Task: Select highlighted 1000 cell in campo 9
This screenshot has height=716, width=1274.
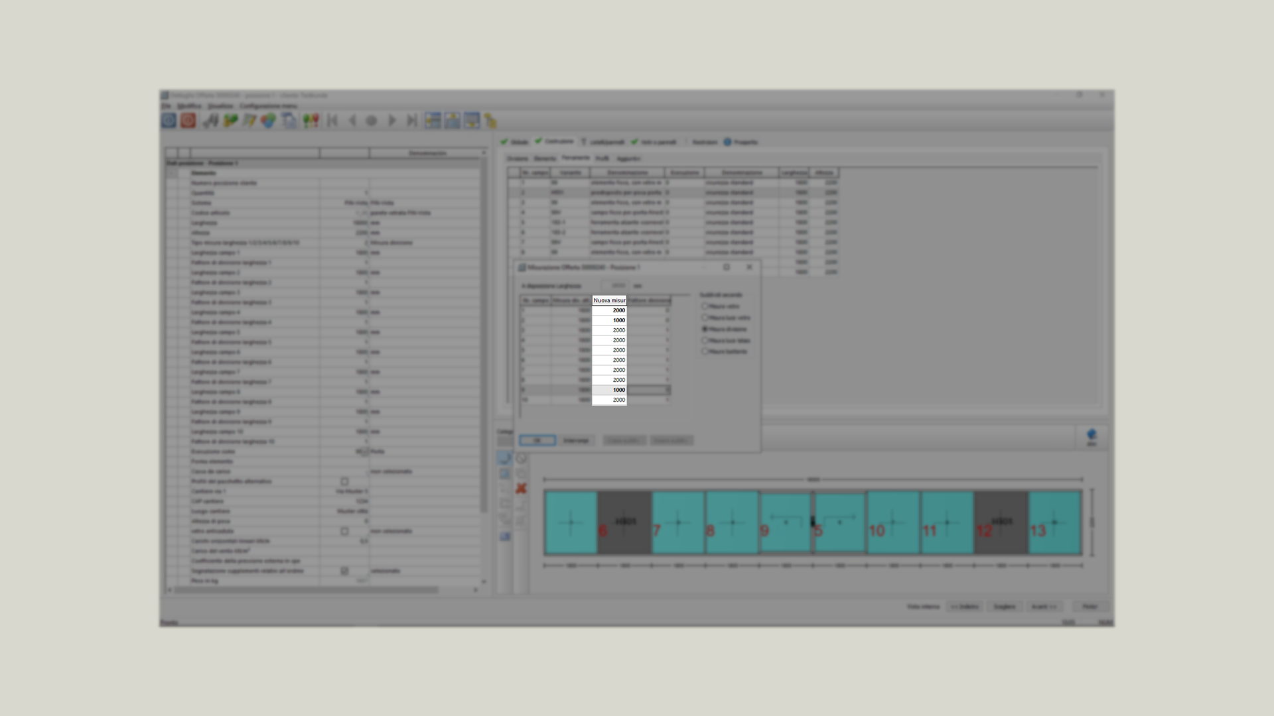Action: (x=609, y=390)
